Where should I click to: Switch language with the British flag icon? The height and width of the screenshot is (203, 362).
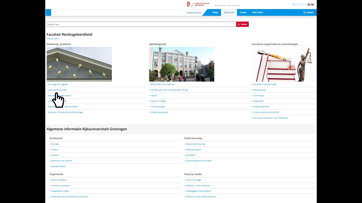[x=313, y=5]
